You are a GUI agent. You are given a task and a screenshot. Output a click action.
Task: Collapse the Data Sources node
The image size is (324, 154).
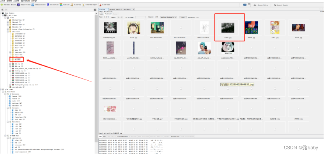coord(1,13)
